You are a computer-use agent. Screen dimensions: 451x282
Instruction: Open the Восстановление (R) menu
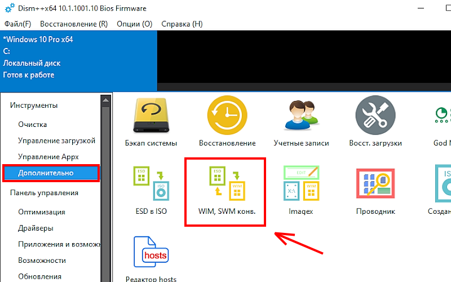point(74,24)
